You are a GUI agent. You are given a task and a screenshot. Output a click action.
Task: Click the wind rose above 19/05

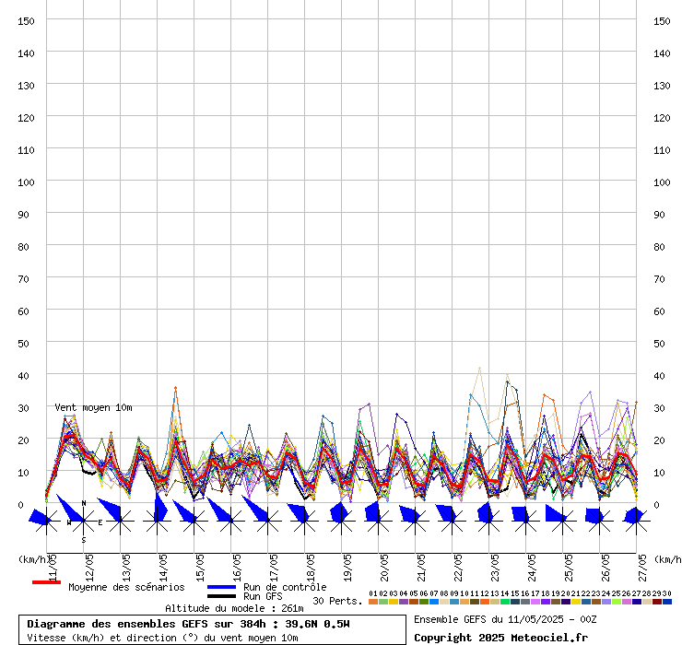341,521
